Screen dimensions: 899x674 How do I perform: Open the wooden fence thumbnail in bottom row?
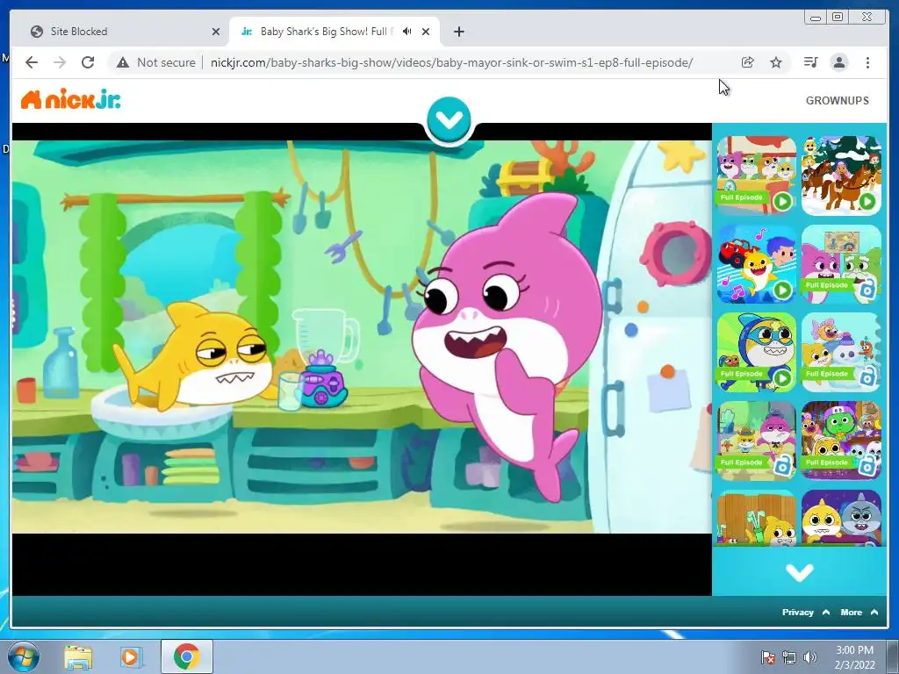756,518
